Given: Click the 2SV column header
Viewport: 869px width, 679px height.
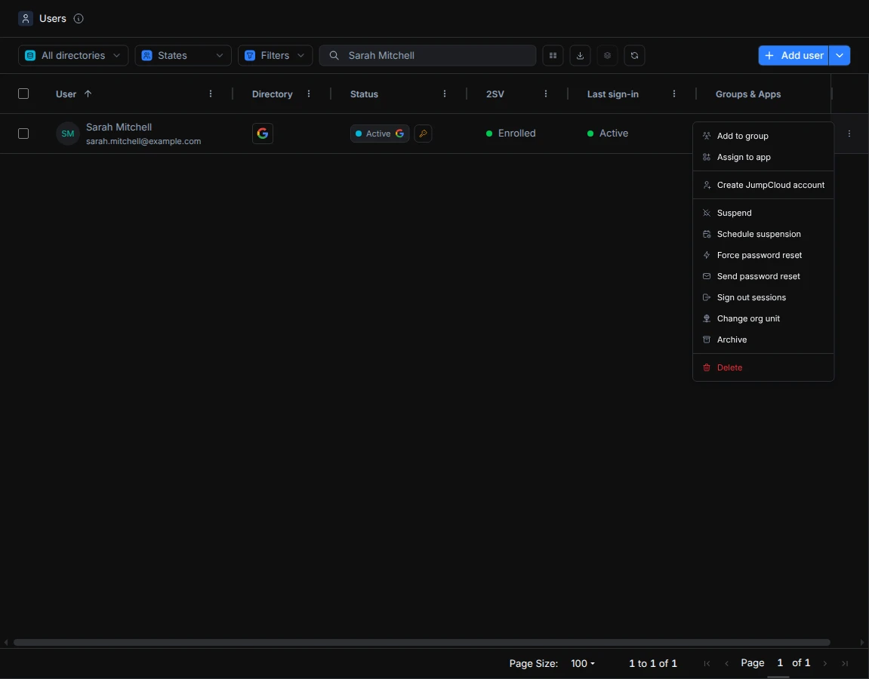Looking at the screenshot, I should pyautogui.click(x=495, y=94).
